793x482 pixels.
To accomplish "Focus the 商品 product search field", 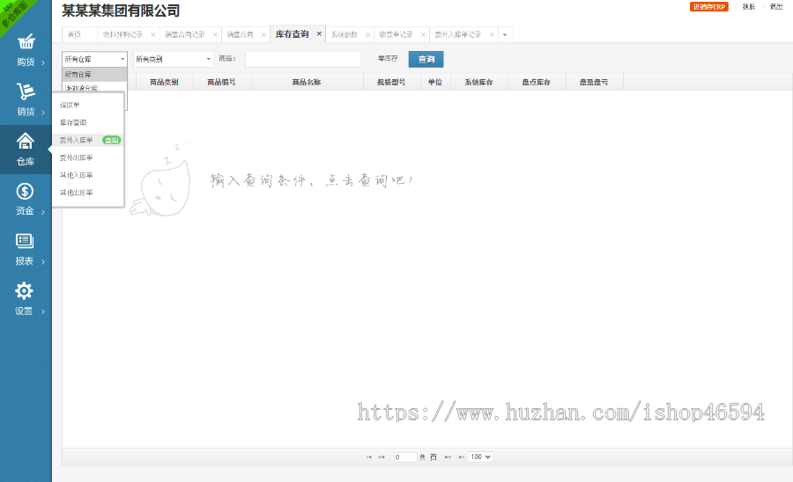I will click(303, 59).
